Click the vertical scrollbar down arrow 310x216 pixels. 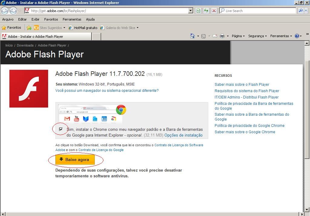307,210
